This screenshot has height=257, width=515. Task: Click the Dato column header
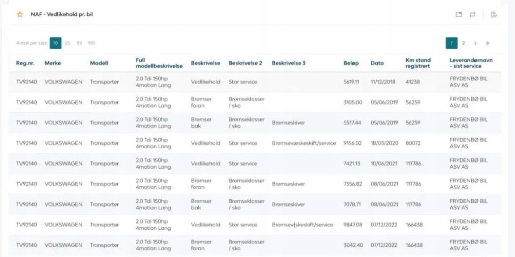[377, 63]
